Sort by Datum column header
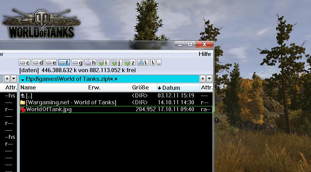 point(178,88)
